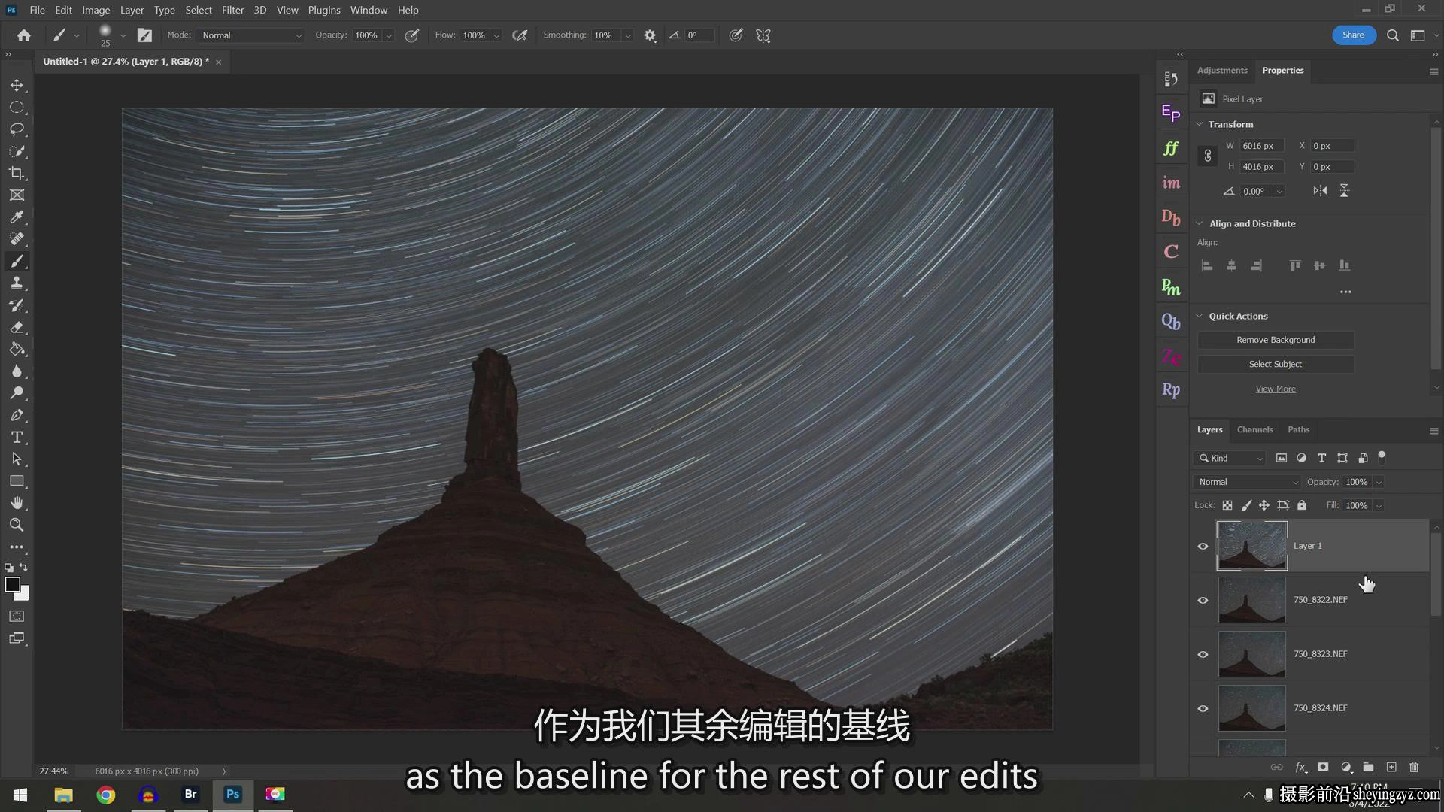
Task: Switch to Channels tab
Action: pyautogui.click(x=1254, y=429)
